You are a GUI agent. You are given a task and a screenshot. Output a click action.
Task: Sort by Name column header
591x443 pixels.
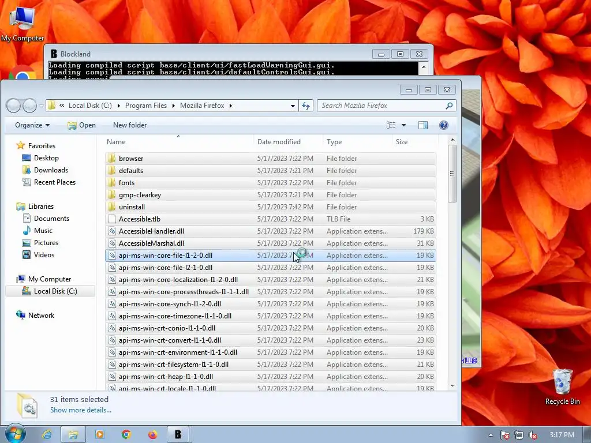pyautogui.click(x=179, y=142)
